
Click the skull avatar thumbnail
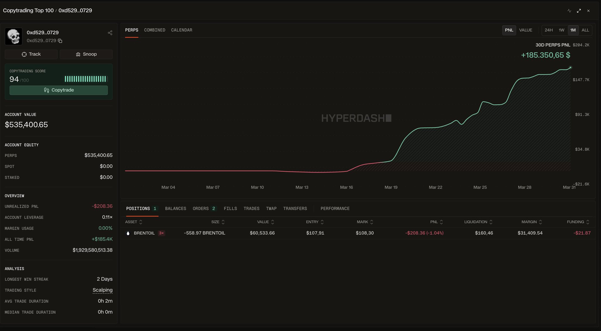point(13,36)
